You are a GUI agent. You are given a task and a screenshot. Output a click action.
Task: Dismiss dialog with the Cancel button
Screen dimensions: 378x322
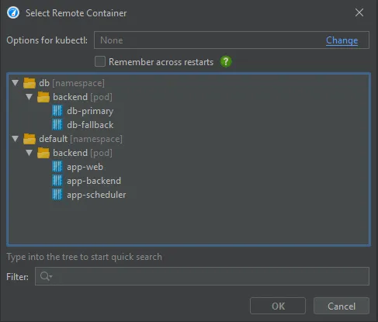(x=342, y=306)
